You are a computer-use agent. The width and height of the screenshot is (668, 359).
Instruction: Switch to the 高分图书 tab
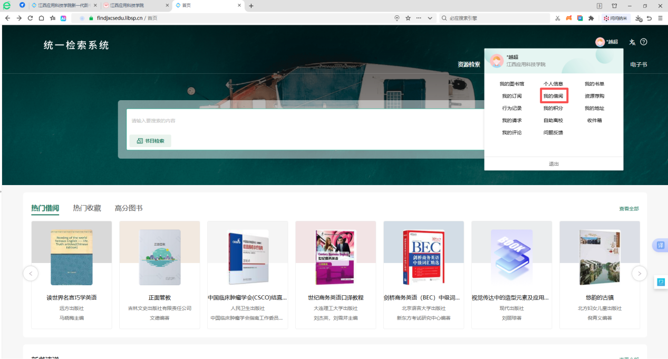129,208
